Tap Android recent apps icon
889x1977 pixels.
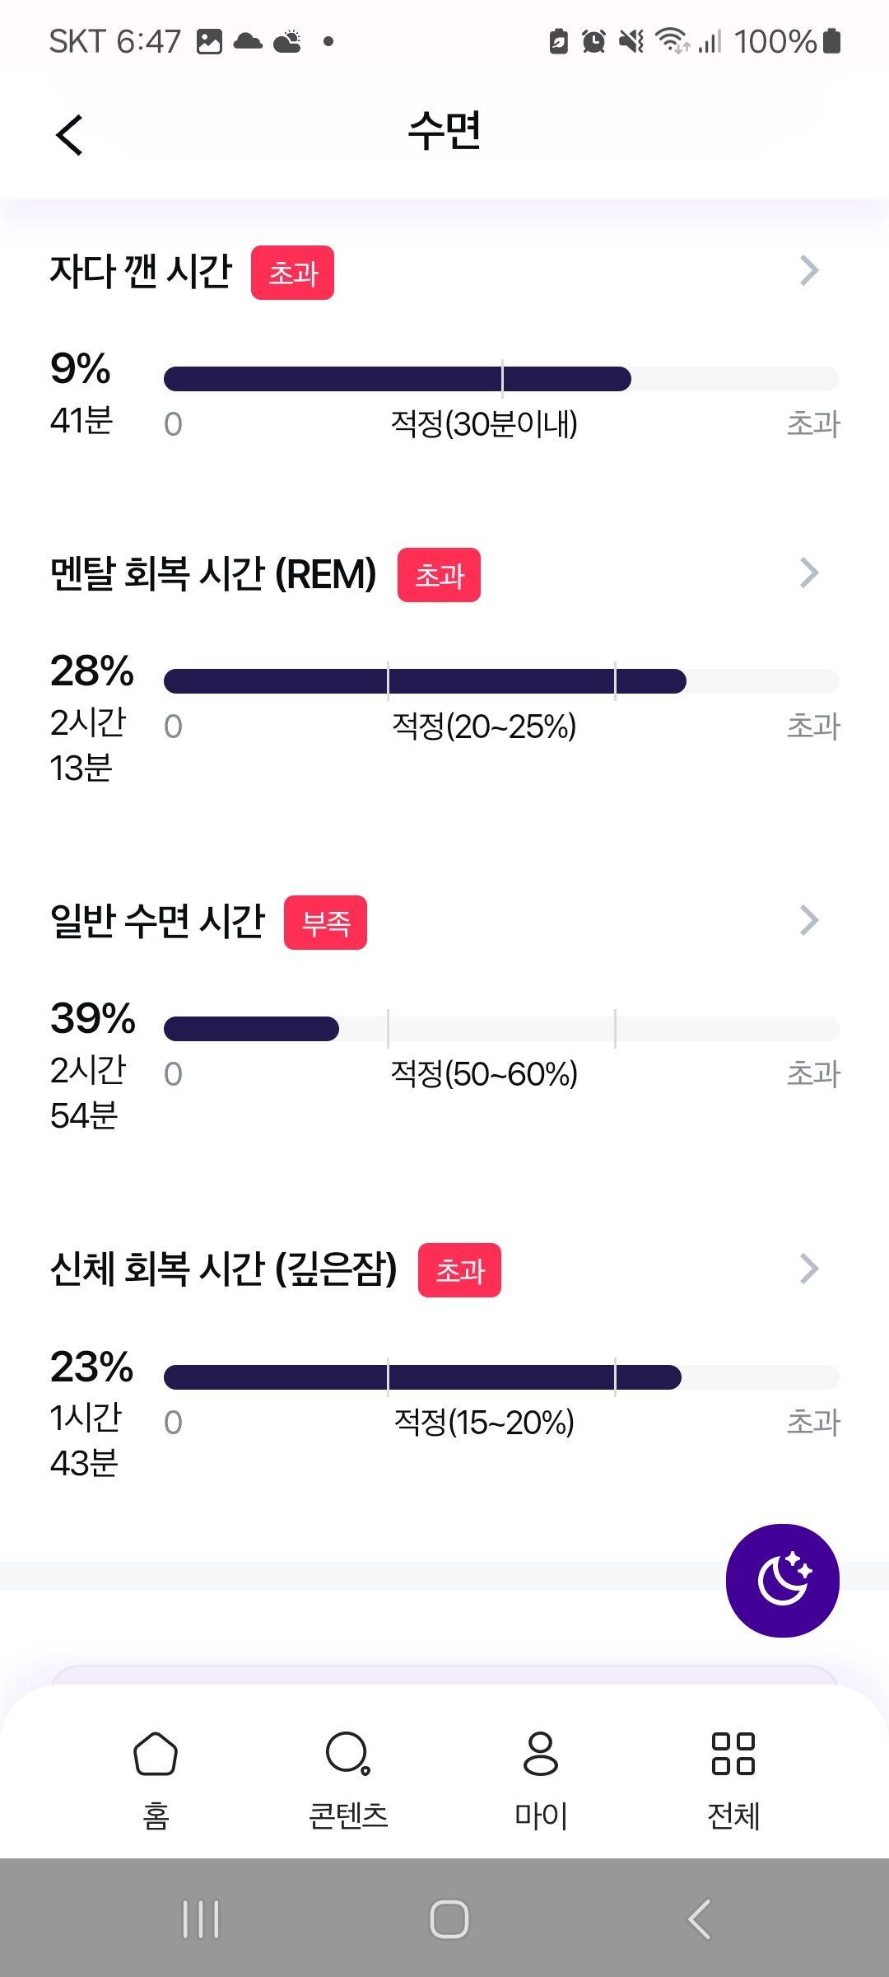pos(201,1919)
